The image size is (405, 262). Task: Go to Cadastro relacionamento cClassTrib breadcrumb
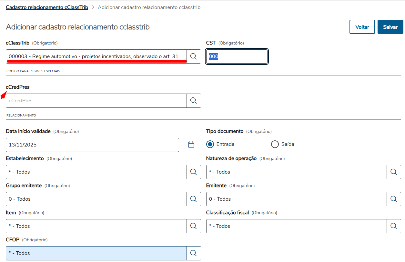coord(47,7)
